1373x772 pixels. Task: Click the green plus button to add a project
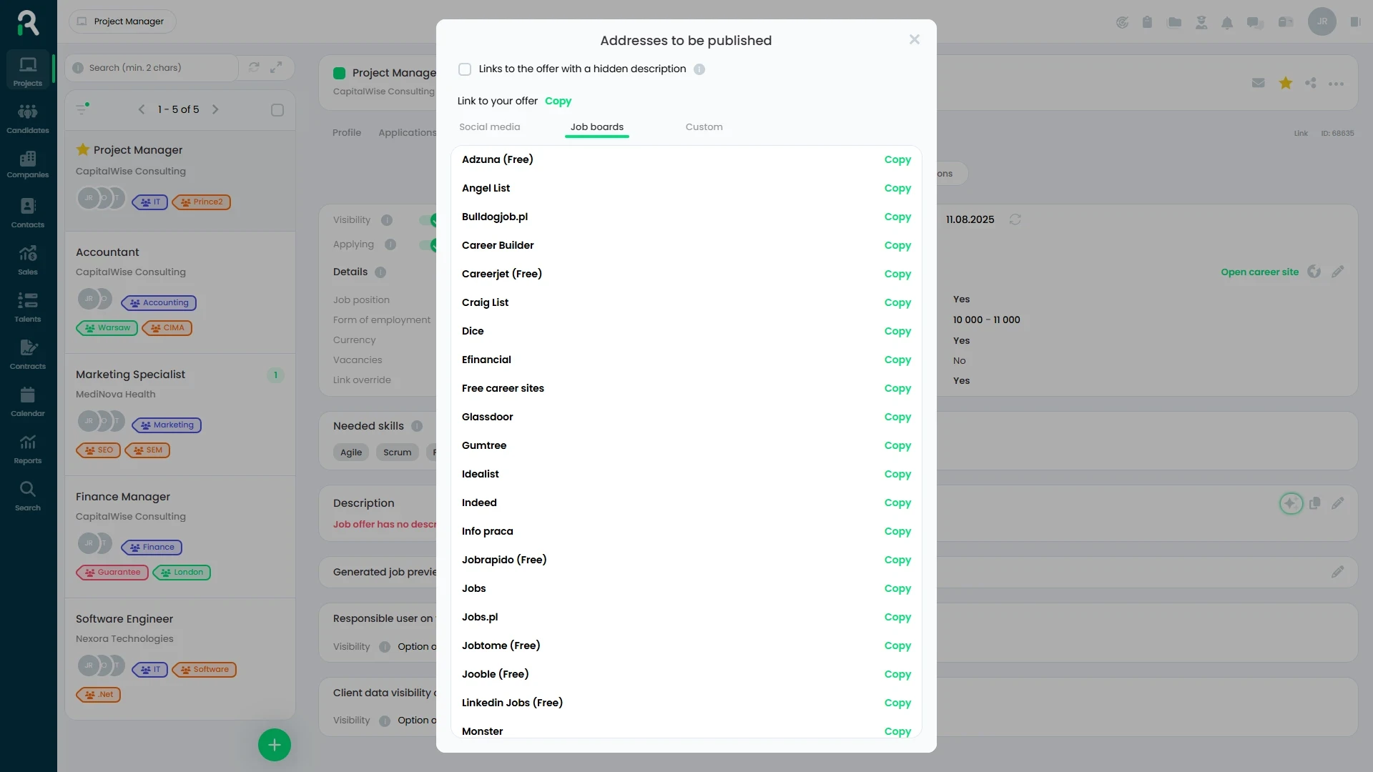tap(274, 744)
